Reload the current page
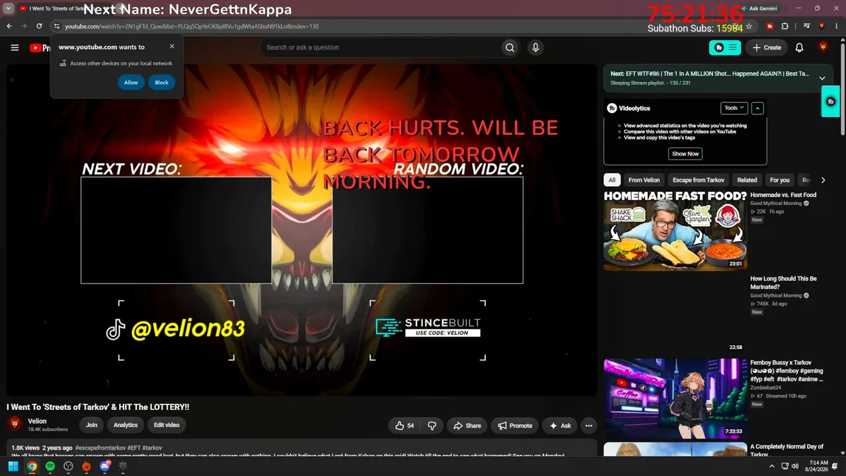This screenshot has width=846, height=476. (39, 26)
